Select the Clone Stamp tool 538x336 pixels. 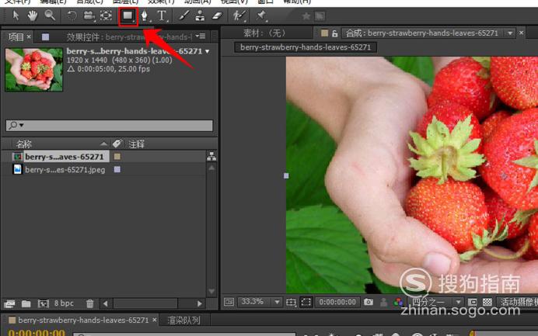[200, 16]
